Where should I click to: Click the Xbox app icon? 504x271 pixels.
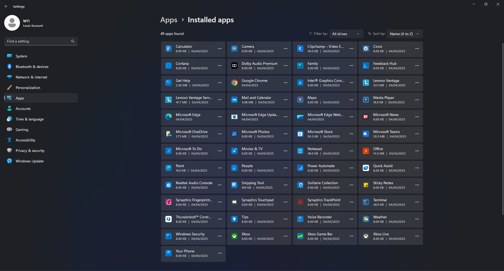click(234, 236)
